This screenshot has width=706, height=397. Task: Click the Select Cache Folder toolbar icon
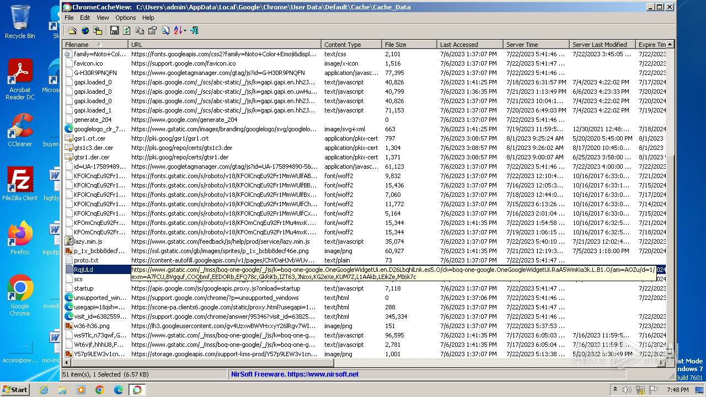click(x=72, y=31)
